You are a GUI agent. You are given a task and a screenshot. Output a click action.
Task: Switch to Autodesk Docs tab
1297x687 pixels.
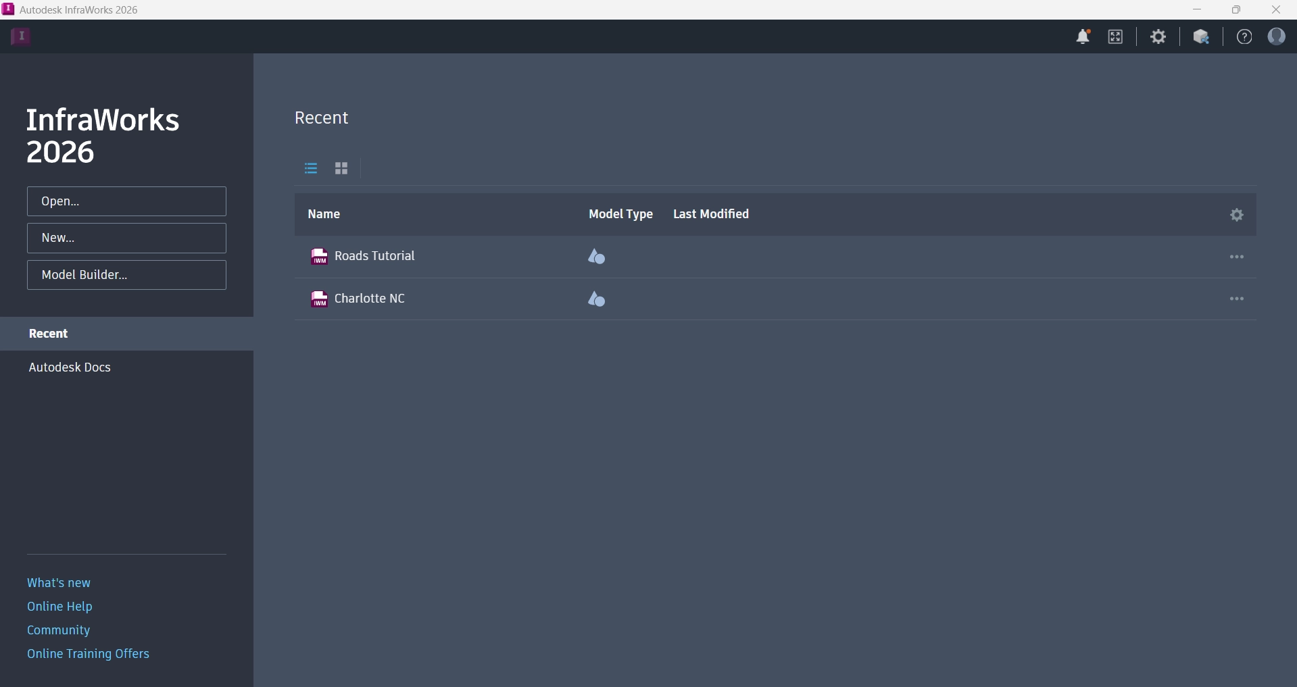70,367
